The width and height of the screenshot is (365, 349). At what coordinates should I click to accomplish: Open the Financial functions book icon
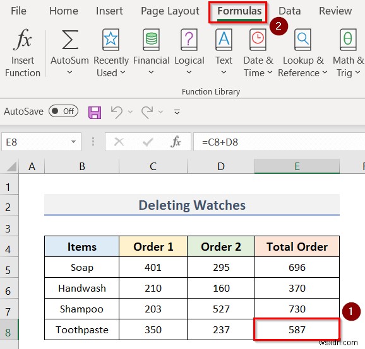coord(152,40)
